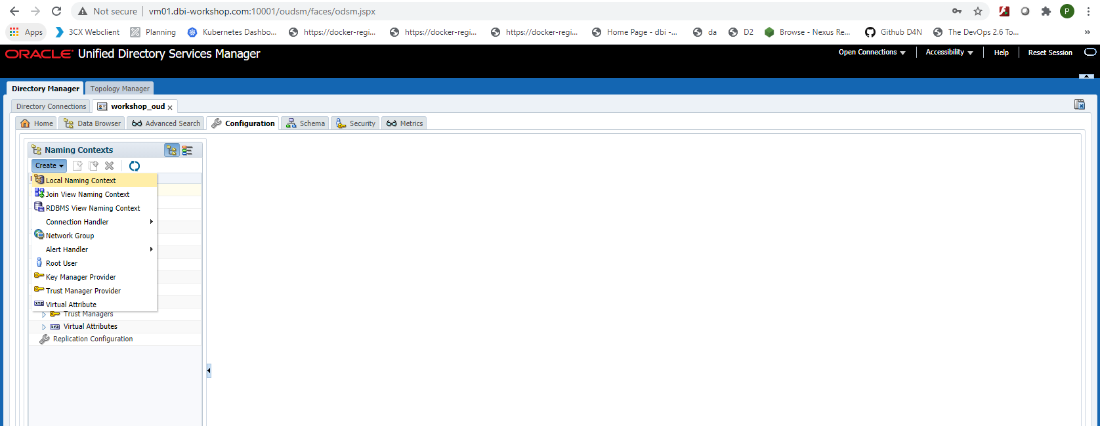Reload the page with browser refresh icon
The height and width of the screenshot is (426, 1100).
(56, 11)
